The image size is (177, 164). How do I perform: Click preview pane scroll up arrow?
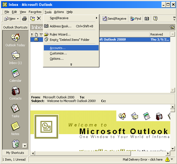tap(173, 107)
